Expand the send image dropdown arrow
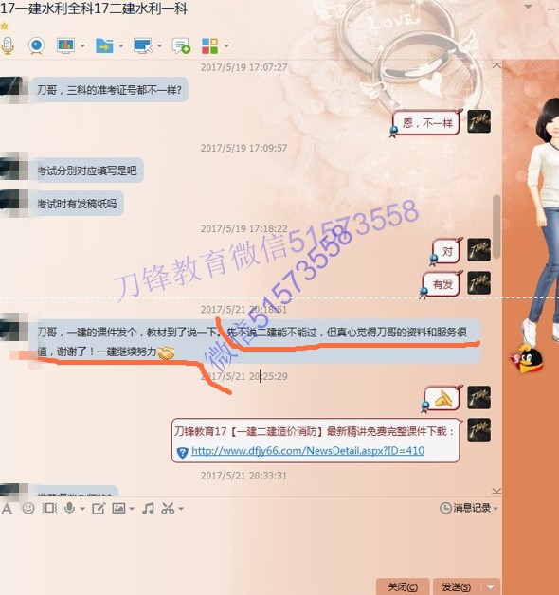 click(132, 509)
